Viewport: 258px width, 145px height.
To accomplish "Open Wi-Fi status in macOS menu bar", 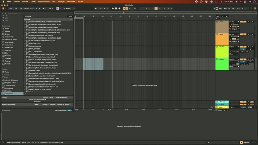I will 236,2.
